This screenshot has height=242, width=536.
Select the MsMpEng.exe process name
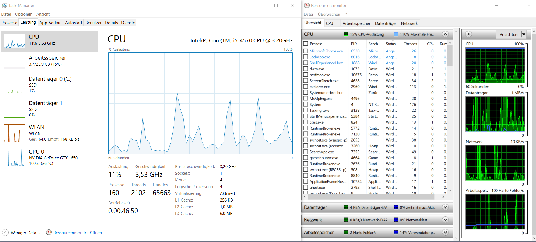pyautogui.click(x=321, y=99)
